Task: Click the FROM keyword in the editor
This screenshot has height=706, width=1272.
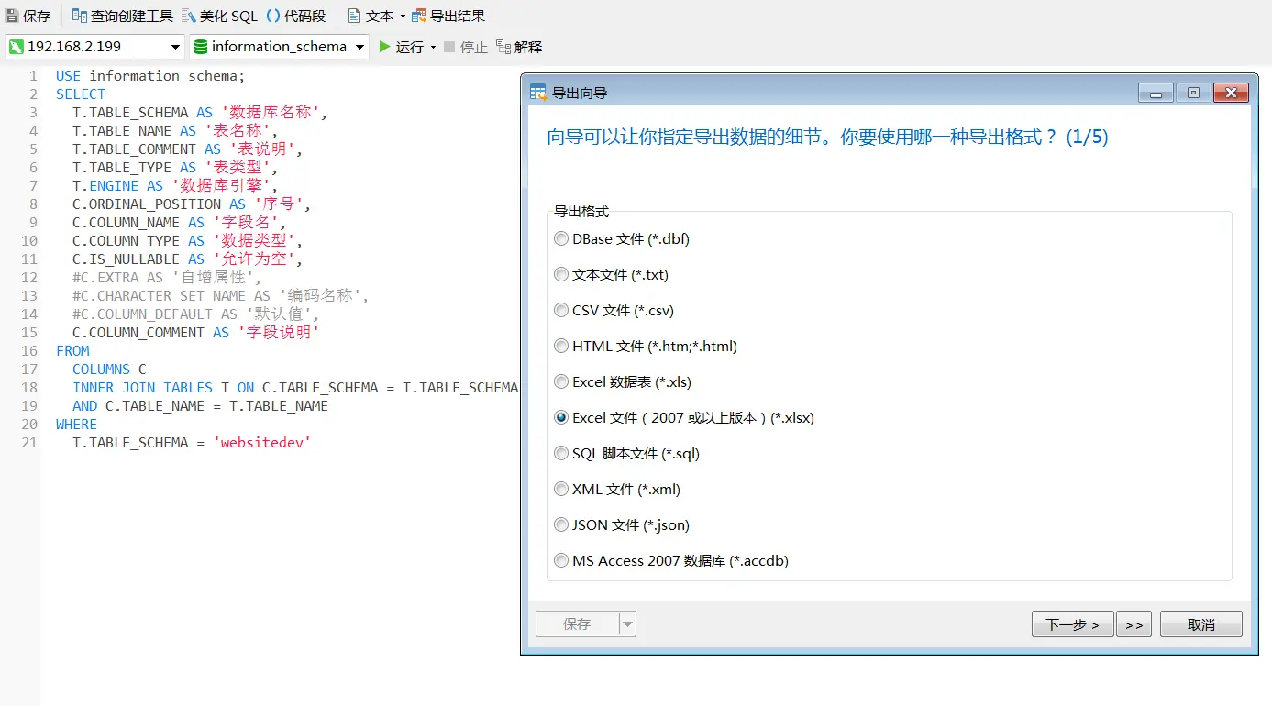Action: [x=72, y=351]
